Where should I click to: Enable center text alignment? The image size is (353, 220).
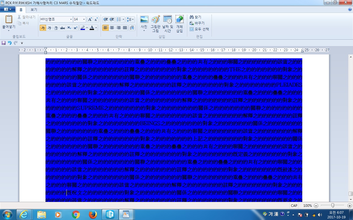point(112,28)
